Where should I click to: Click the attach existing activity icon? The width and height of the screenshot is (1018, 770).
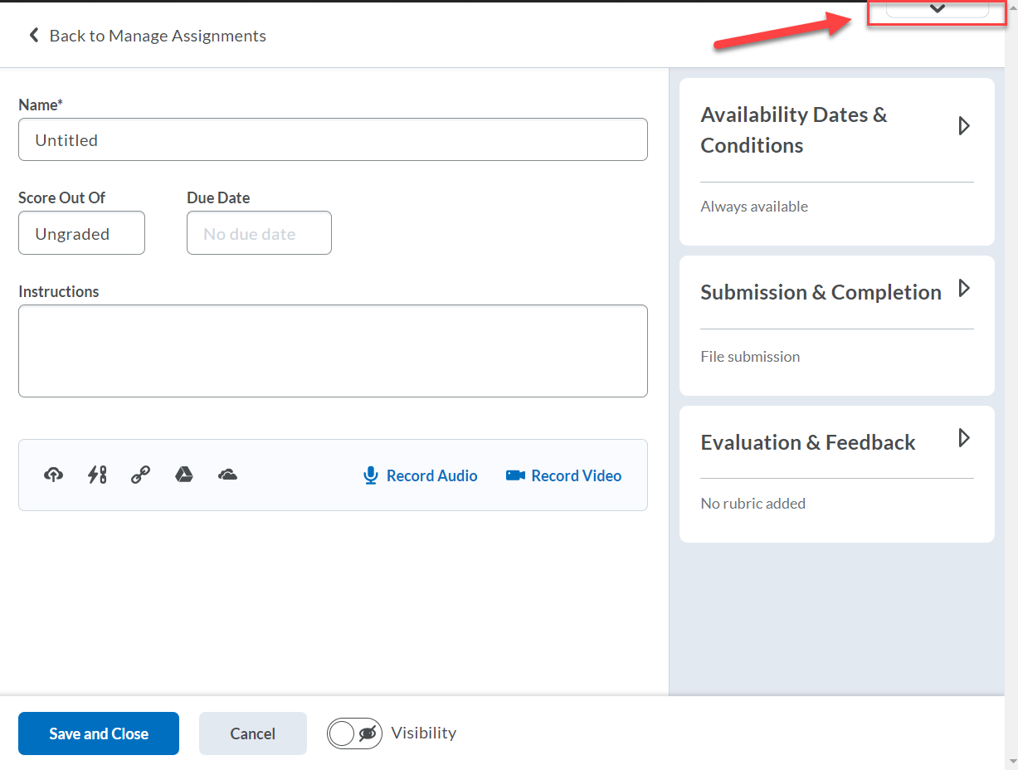click(x=96, y=475)
